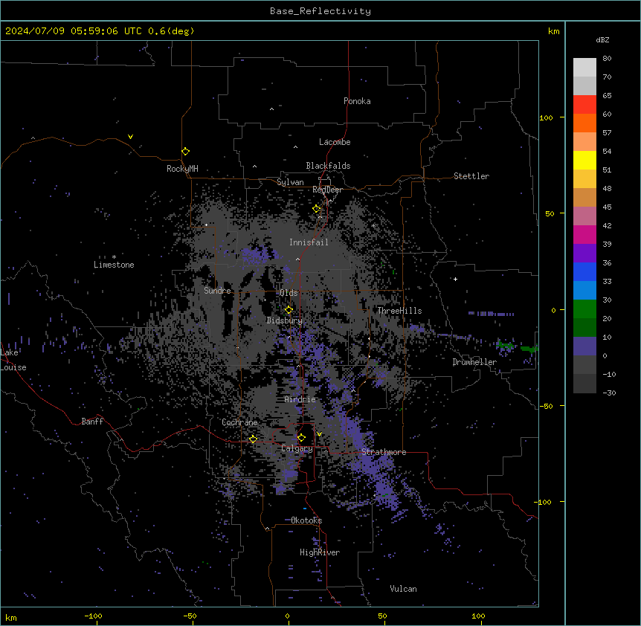Select the Innisfail label

point(309,242)
